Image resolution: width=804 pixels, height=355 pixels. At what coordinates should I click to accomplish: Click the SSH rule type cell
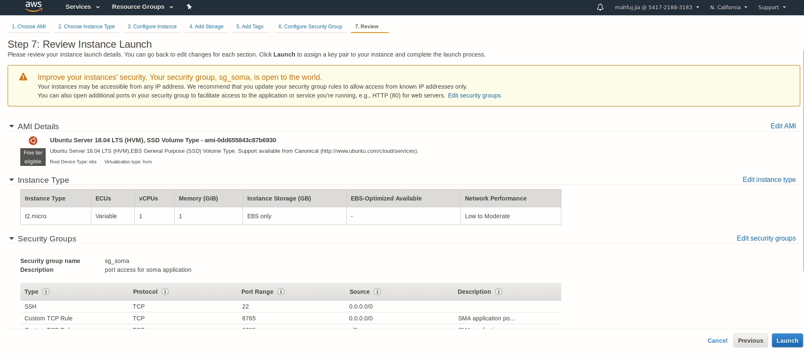(x=30, y=306)
